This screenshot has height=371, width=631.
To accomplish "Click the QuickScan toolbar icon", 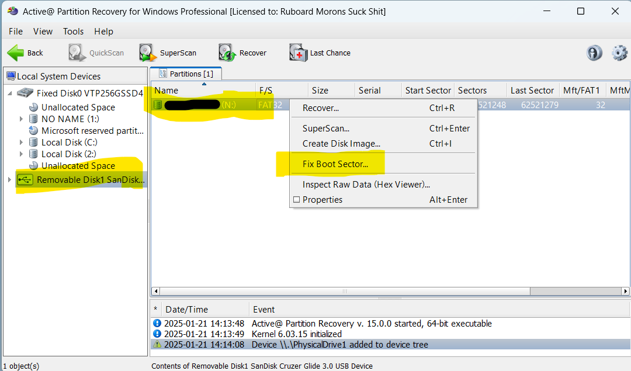I will coord(77,53).
